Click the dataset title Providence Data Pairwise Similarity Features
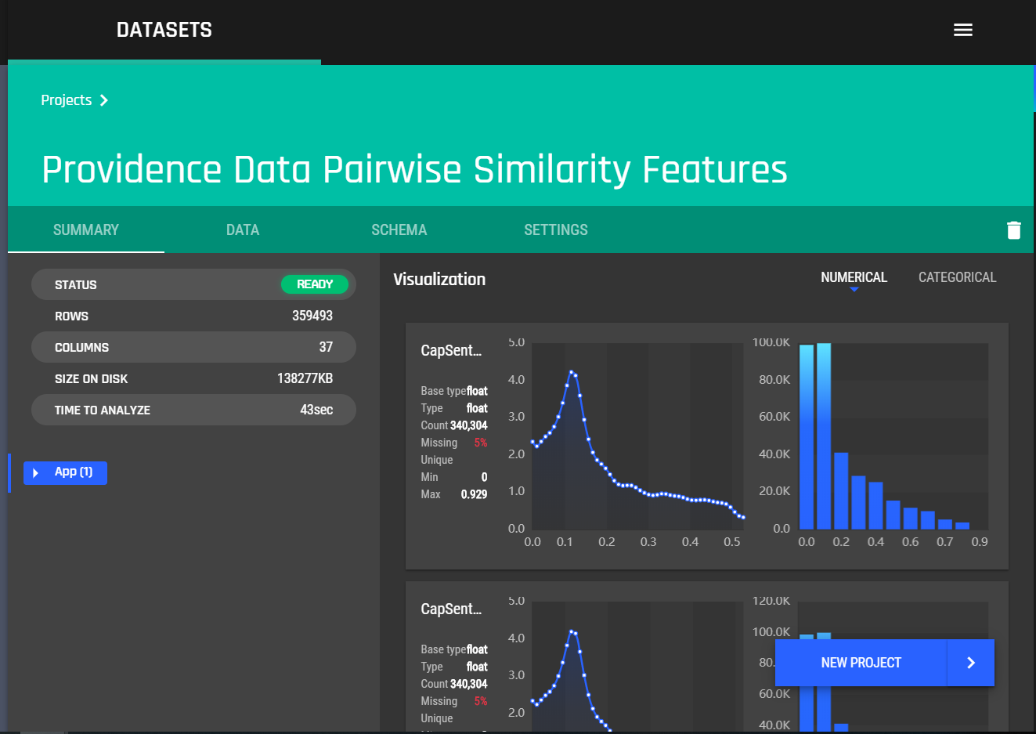 point(414,170)
